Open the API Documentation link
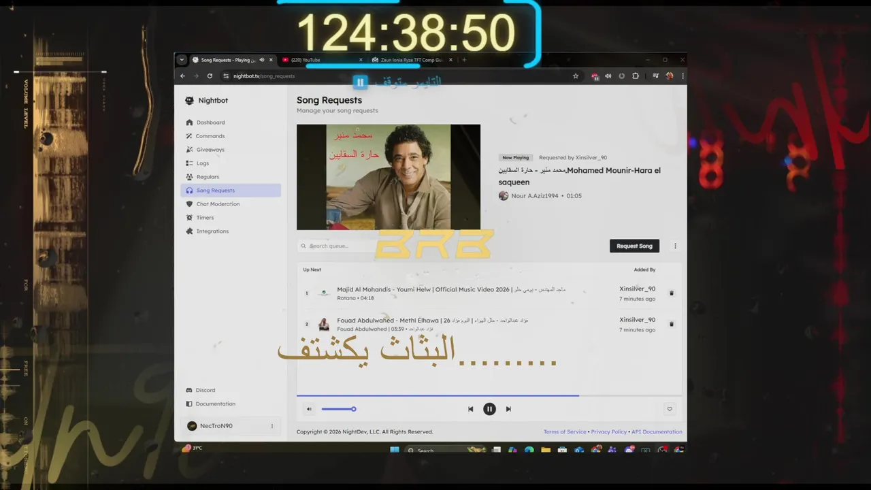 pyautogui.click(x=657, y=431)
